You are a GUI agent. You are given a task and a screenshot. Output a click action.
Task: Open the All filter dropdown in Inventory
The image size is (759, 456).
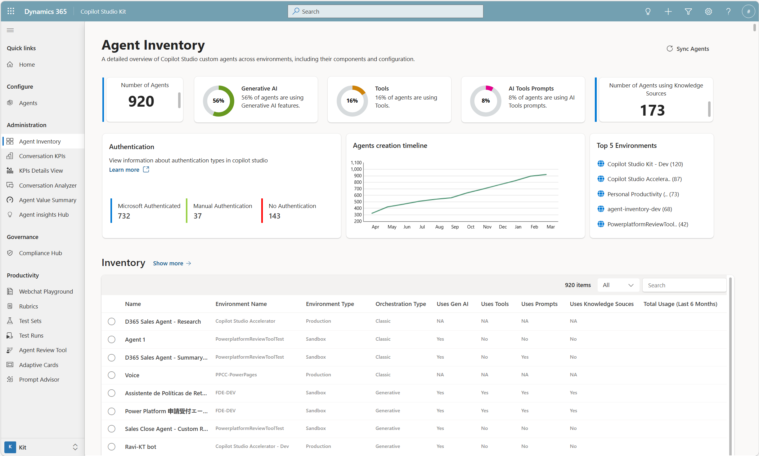618,285
